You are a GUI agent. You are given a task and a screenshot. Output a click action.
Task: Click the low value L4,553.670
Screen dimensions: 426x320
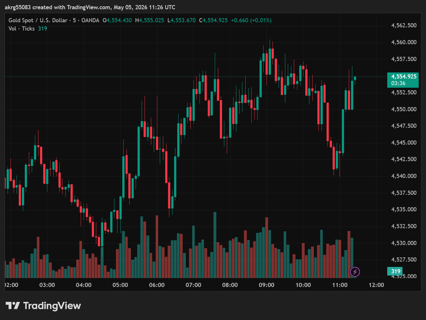[181, 20]
